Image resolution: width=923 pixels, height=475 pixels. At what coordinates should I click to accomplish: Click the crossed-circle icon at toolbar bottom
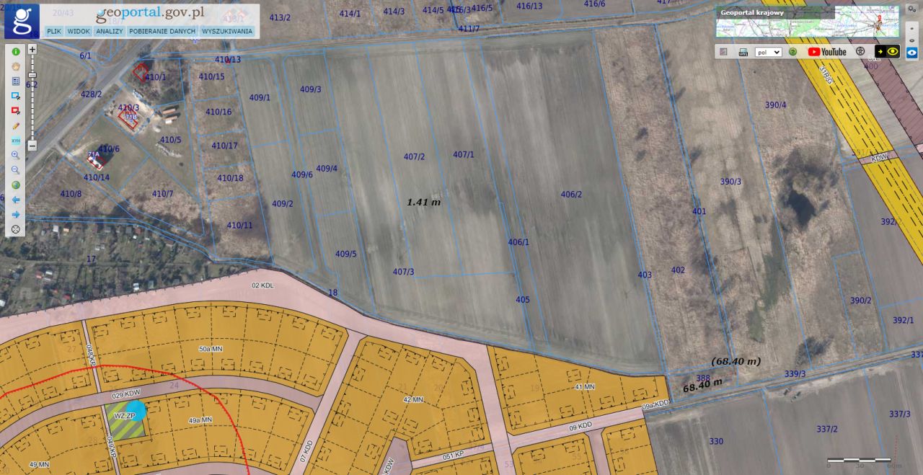pyautogui.click(x=15, y=229)
